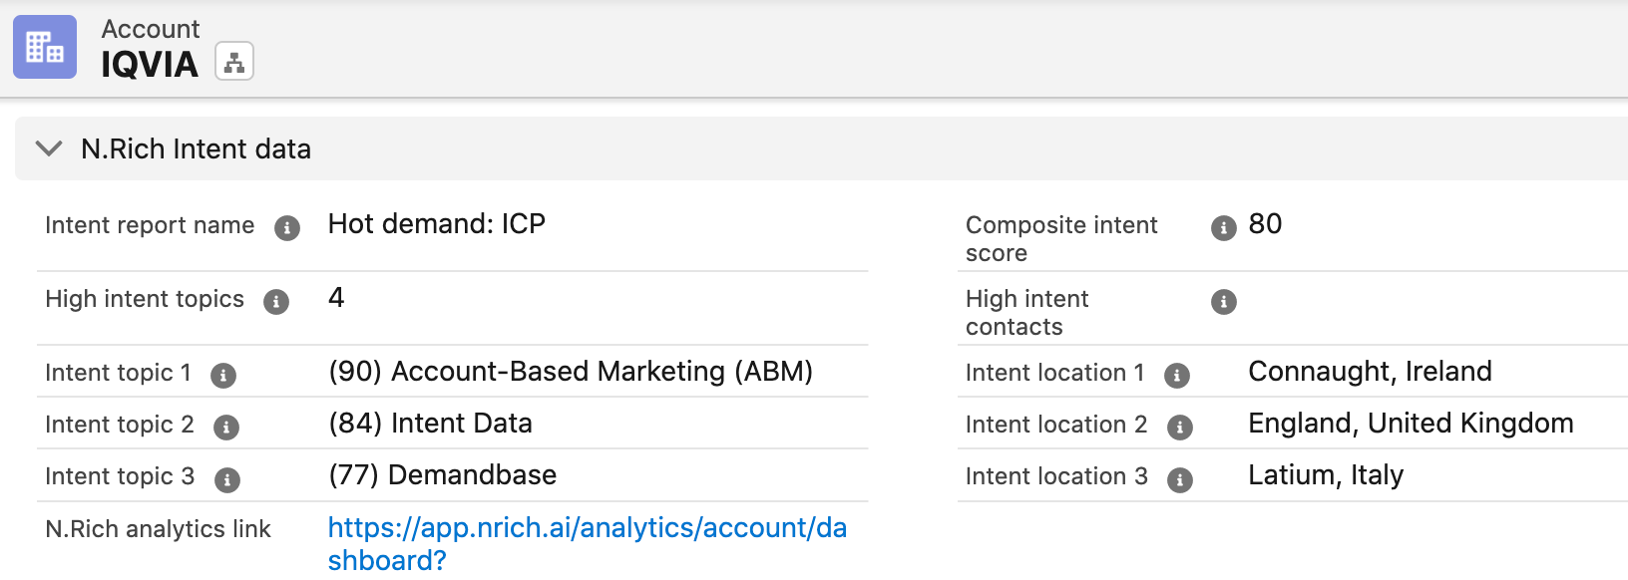Click the Composite intent score value 80
Screen dimensions: 1628x580
(1265, 224)
